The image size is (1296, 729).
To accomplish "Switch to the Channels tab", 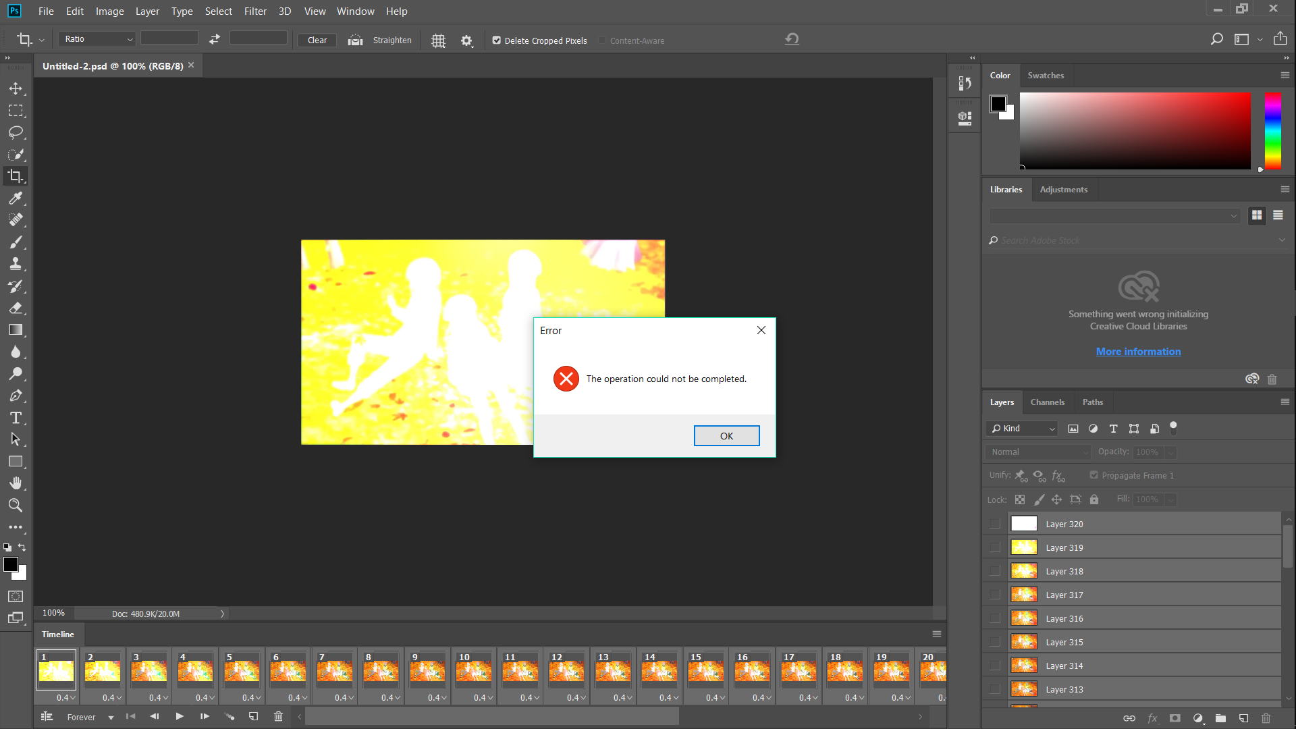I will coord(1047,402).
